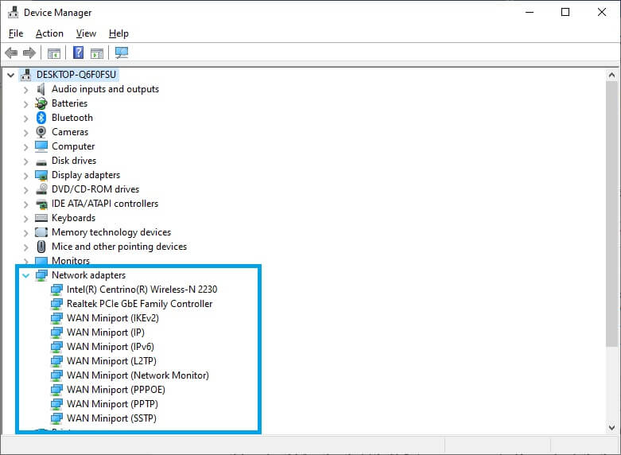Screen dimensions: 621x455
Task: Select WAN Miniport (IP) entry
Action: 105,332
